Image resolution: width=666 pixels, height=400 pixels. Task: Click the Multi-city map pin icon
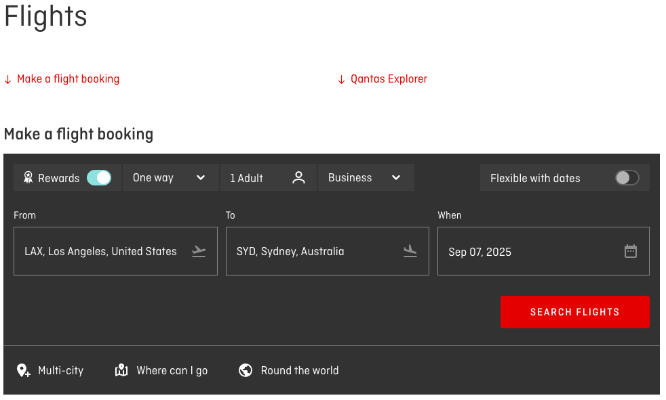click(23, 370)
